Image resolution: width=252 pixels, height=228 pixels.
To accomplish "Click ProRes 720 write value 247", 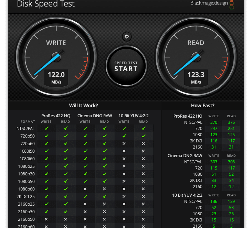I will [214, 129].
